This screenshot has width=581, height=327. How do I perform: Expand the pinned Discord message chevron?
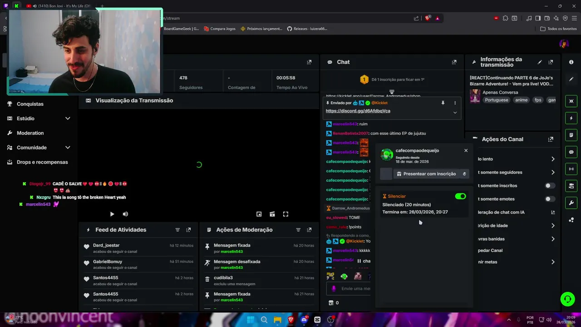(455, 113)
